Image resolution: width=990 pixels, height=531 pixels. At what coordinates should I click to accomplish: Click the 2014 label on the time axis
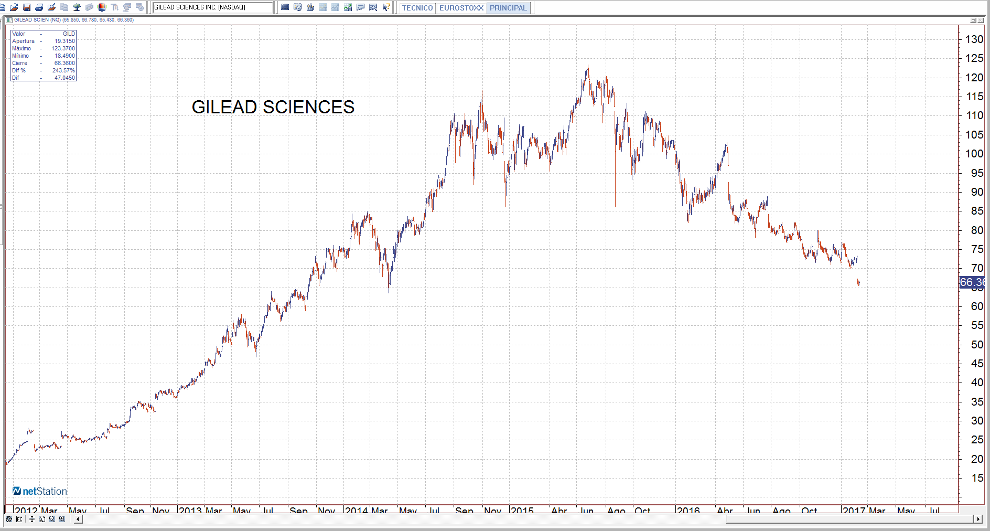click(x=356, y=510)
